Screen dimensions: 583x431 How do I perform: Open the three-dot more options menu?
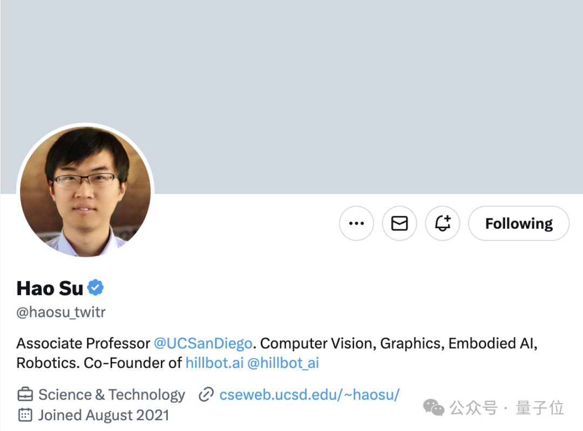pyautogui.click(x=356, y=223)
